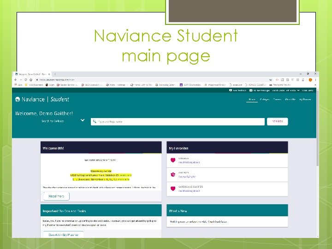The width and height of the screenshot is (332, 249).
Task: Open the My Planner tab
Action: [305, 99]
